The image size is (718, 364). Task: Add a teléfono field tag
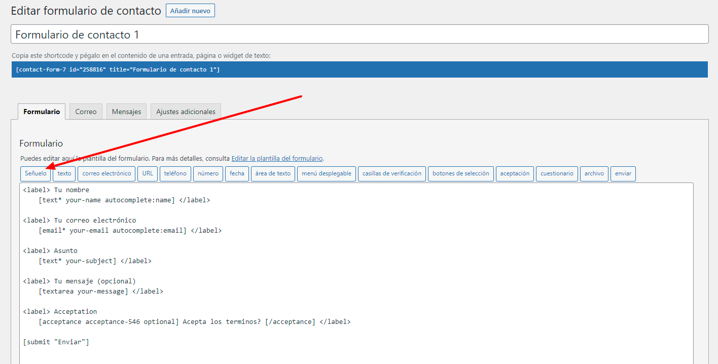click(x=175, y=173)
